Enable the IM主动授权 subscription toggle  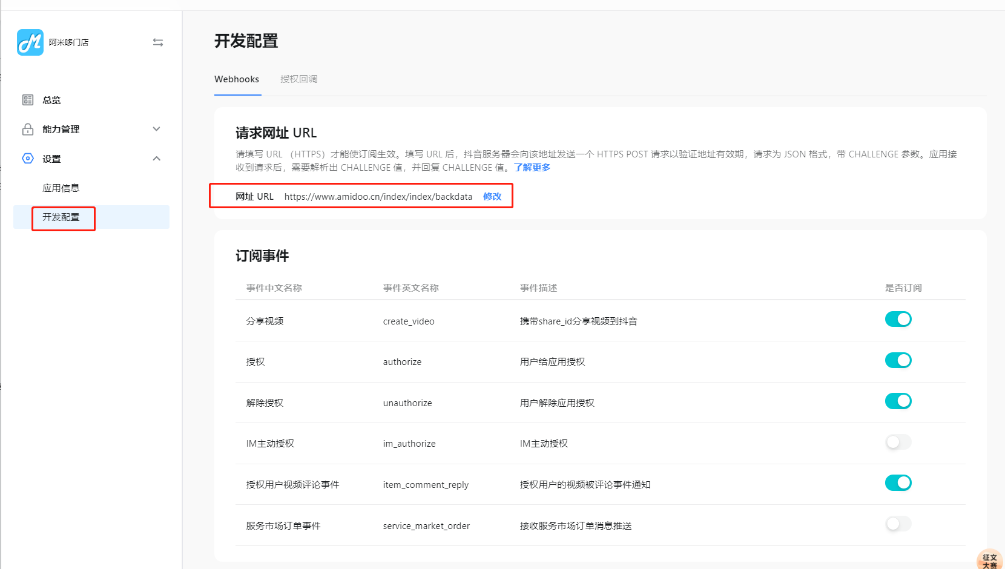[x=898, y=442]
